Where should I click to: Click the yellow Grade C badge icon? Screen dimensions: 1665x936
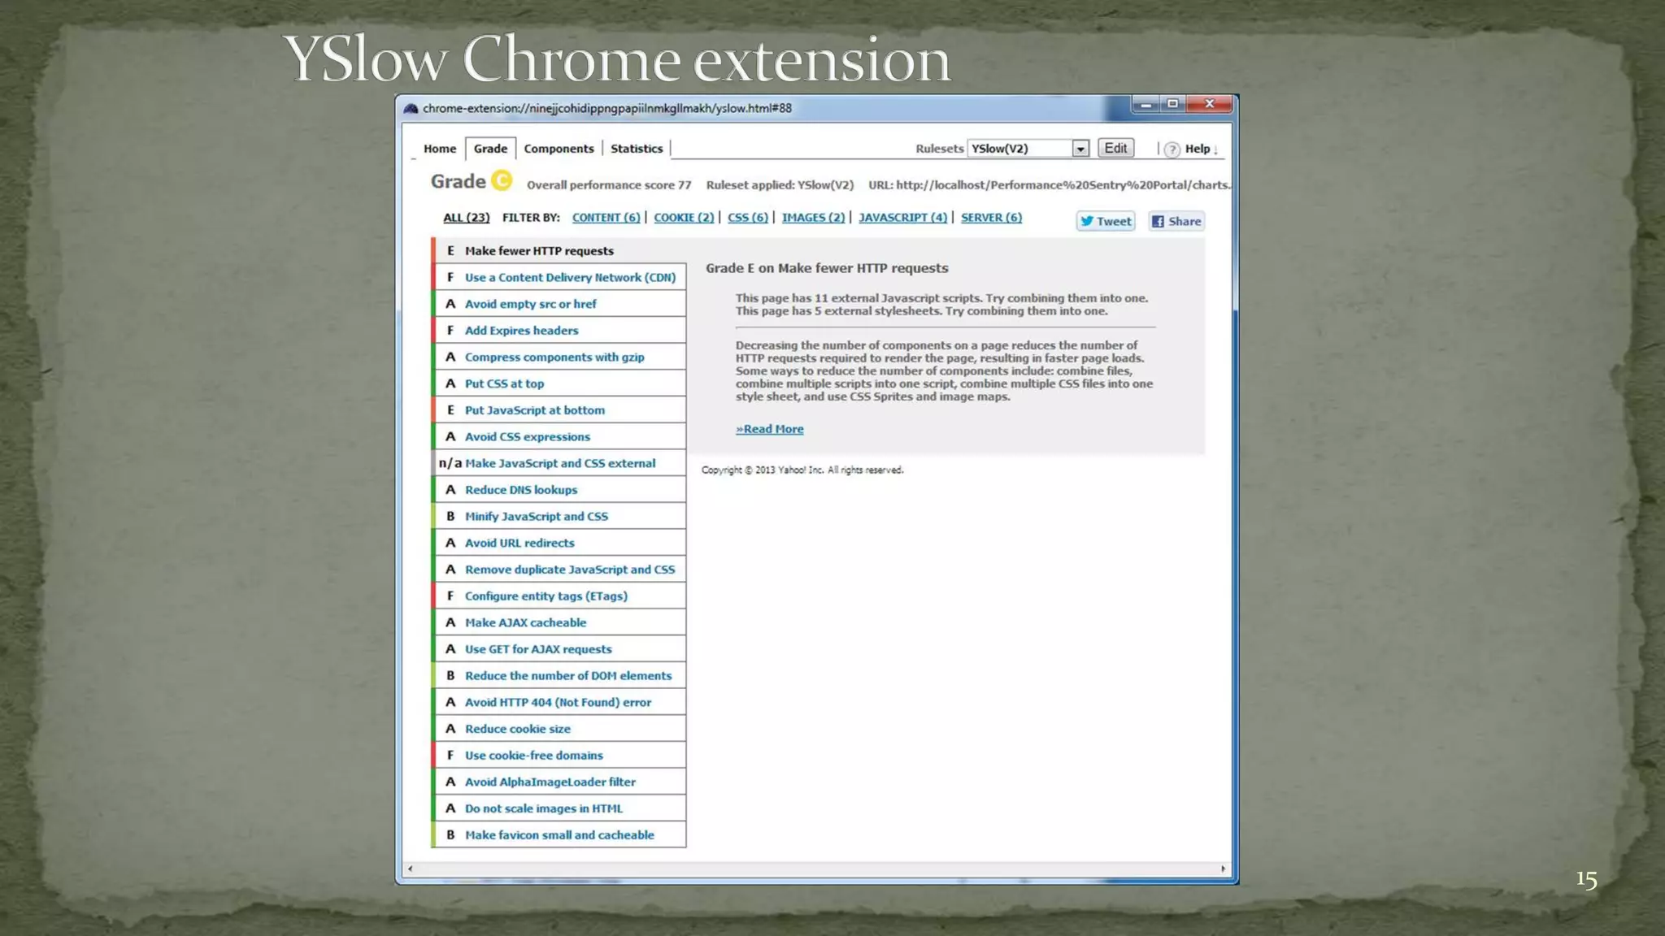point(502,180)
